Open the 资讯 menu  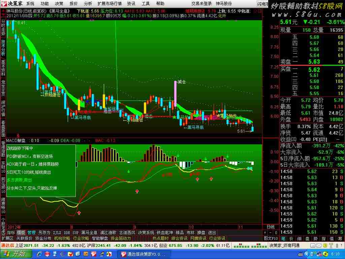131,3
